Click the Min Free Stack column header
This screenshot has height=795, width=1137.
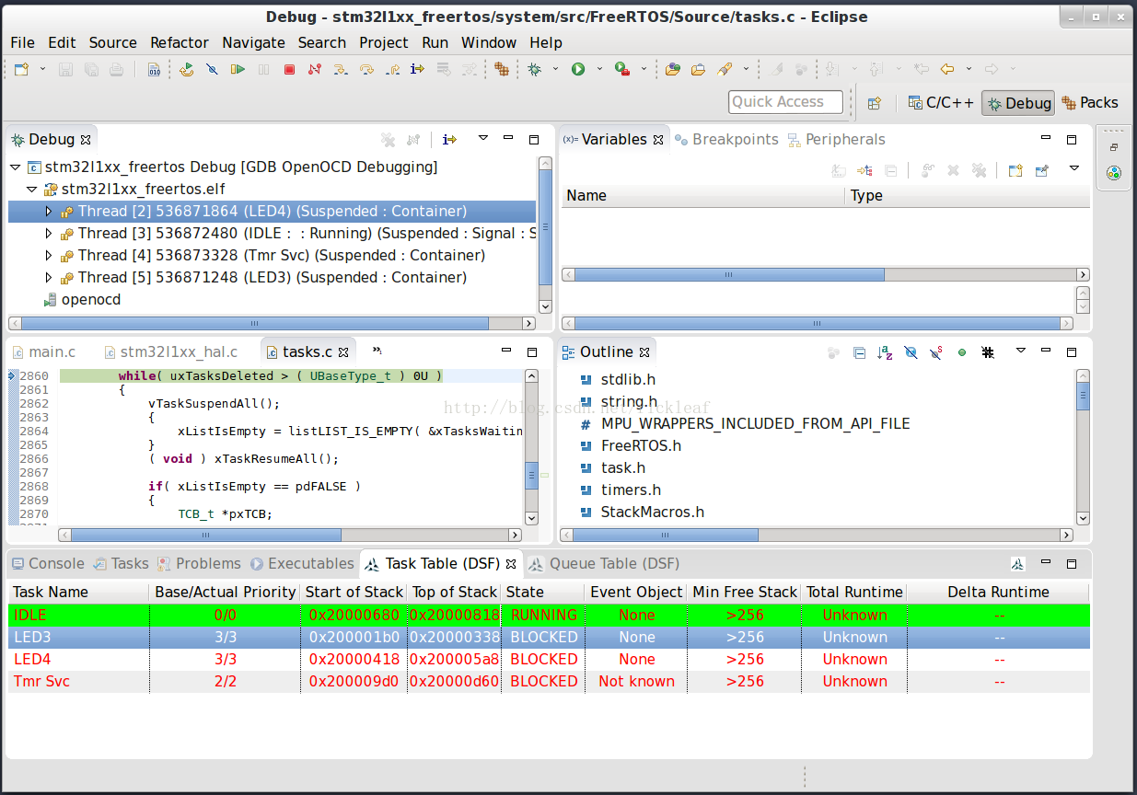(745, 592)
